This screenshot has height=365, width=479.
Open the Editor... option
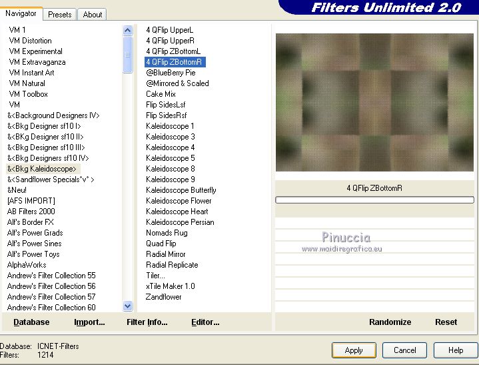(205, 322)
